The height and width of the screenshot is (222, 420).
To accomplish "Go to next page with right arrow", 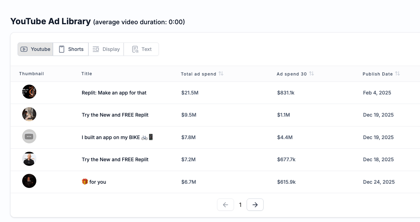I will pyautogui.click(x=255, y=205).
